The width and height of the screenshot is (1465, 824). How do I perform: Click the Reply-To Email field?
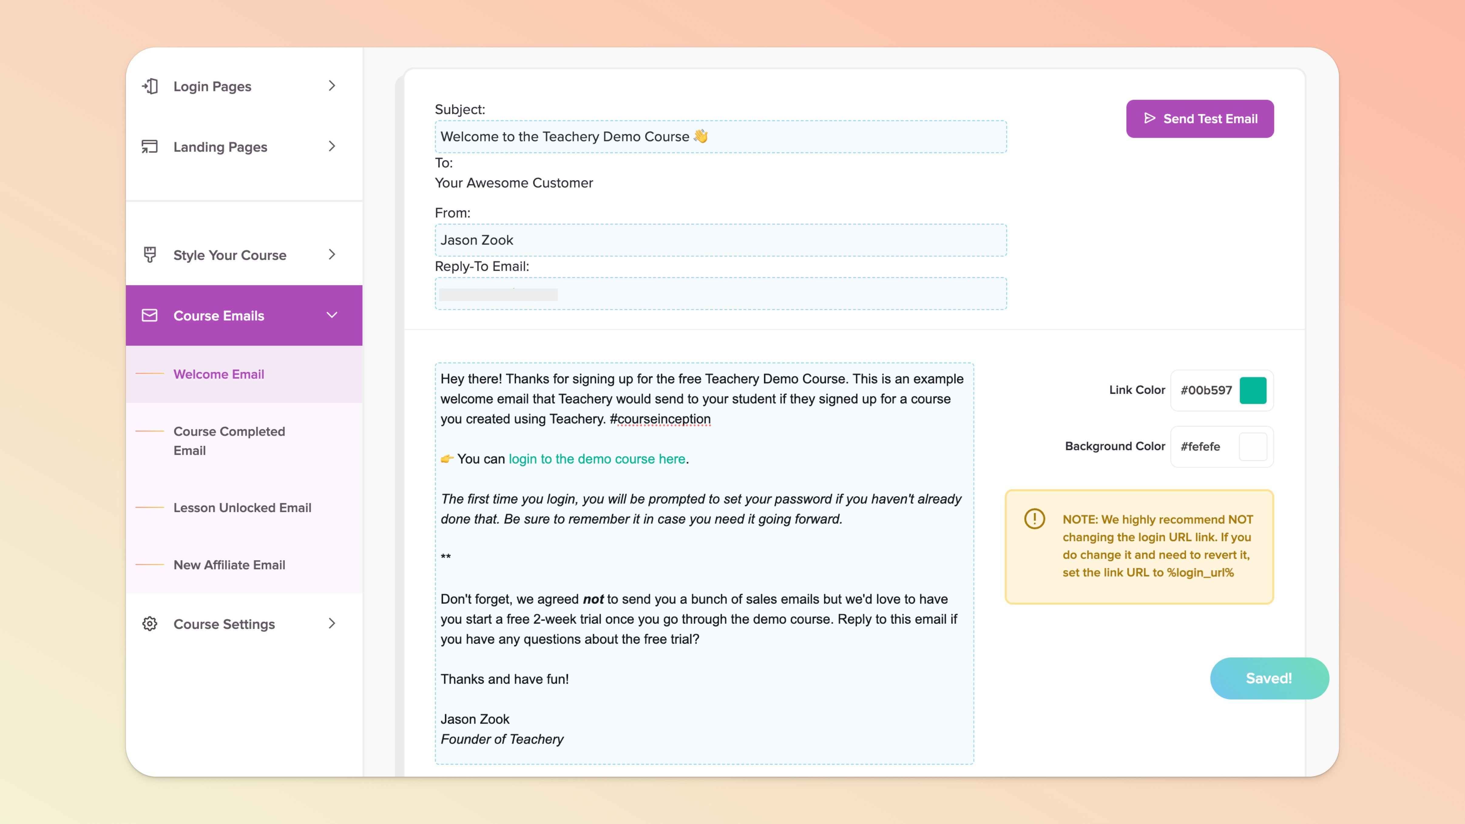click(x=720, y=294)
